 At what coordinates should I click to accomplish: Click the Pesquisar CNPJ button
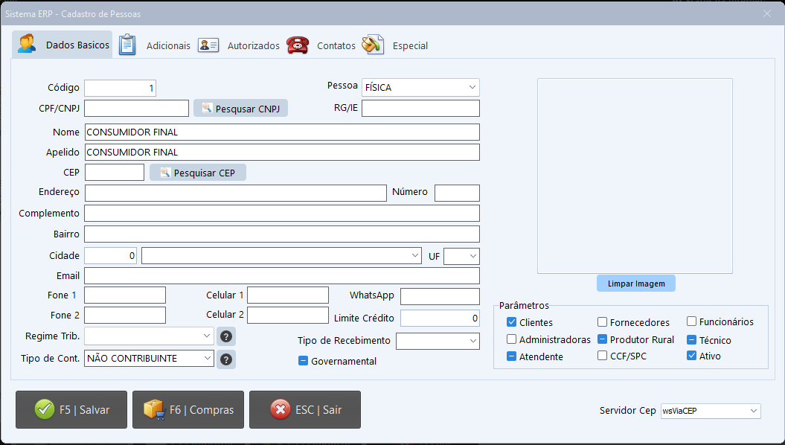click(x=241, y=108)
